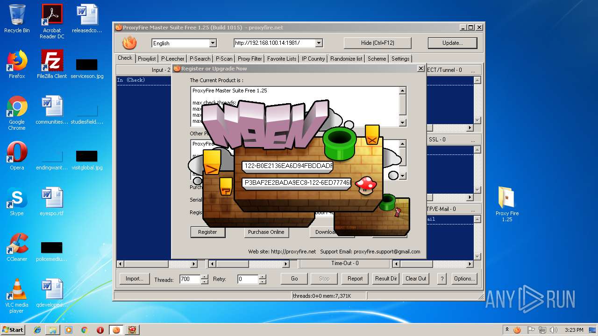Switch to the Proxylist tab

(x=147, y=59)
